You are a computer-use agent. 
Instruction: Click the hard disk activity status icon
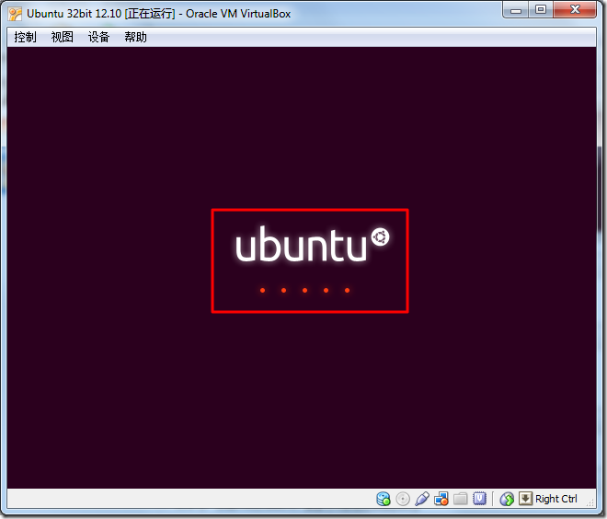point(384,499)
